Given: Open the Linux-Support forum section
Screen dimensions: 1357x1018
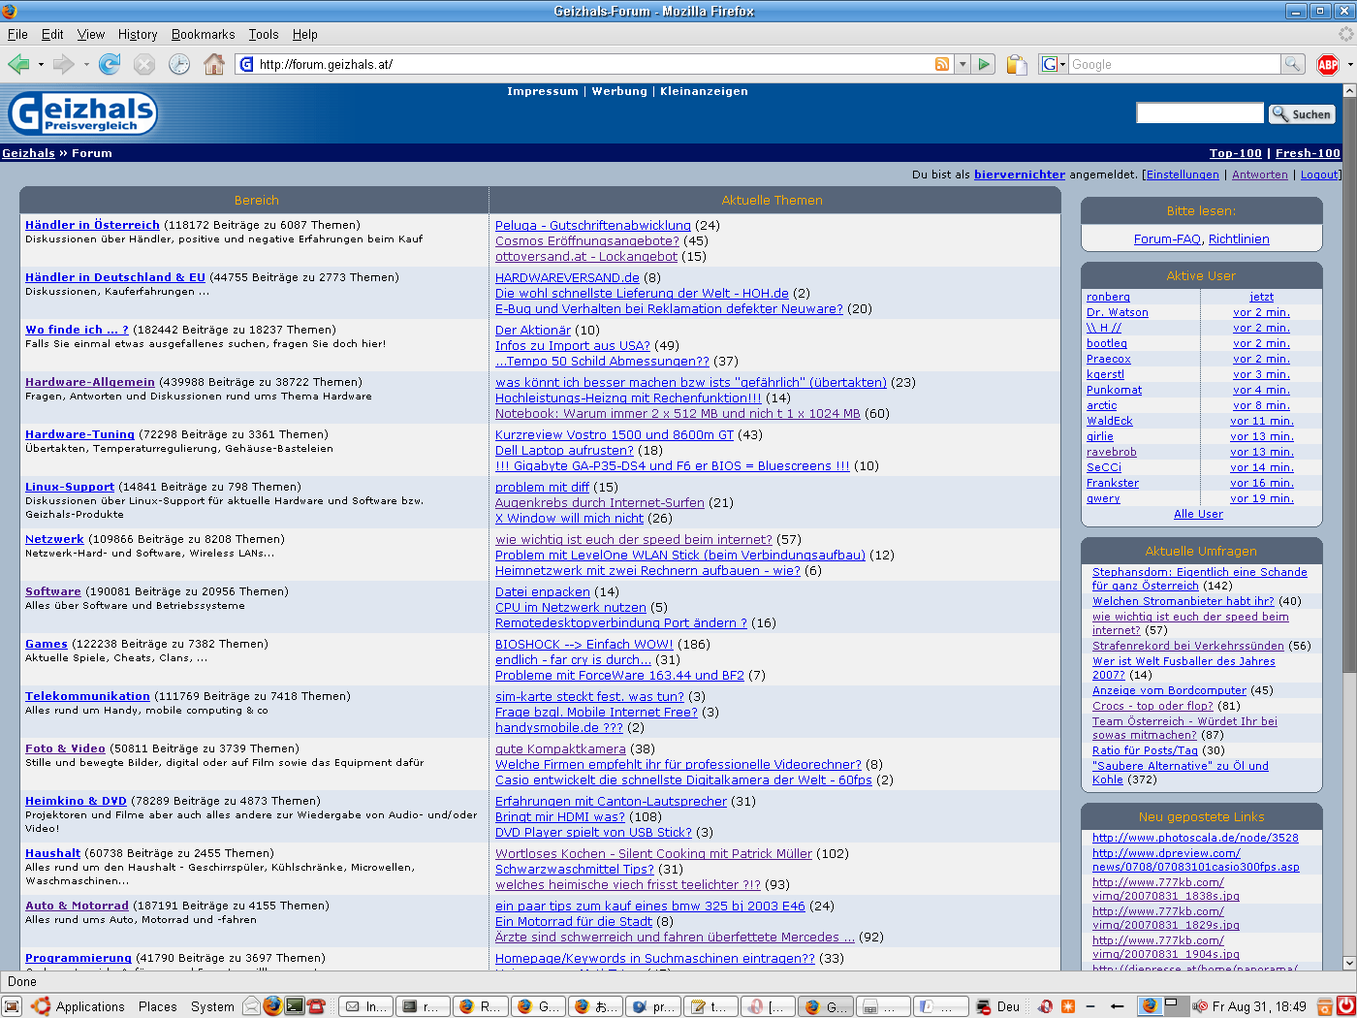Looking at the screenshot, I should pyautogui.click(x=70, y=487).
